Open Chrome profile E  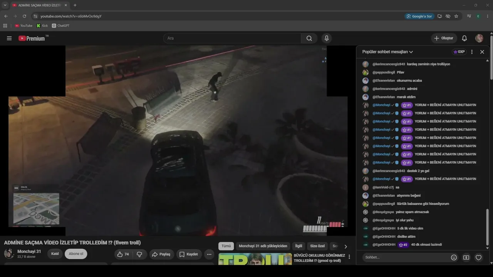tap(478, 16)
